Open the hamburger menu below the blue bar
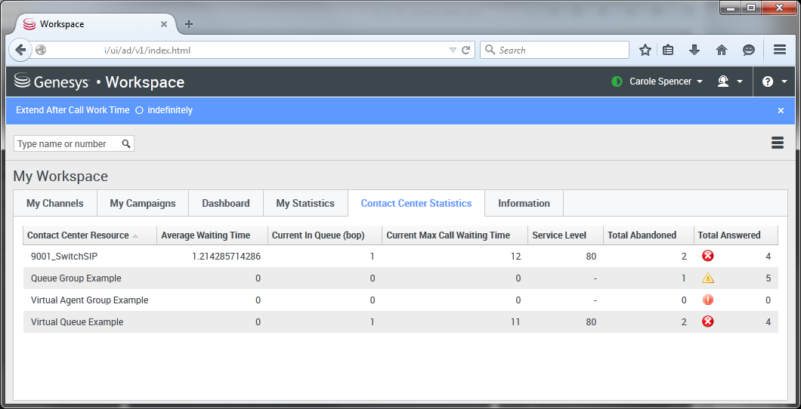 [777, 143]
